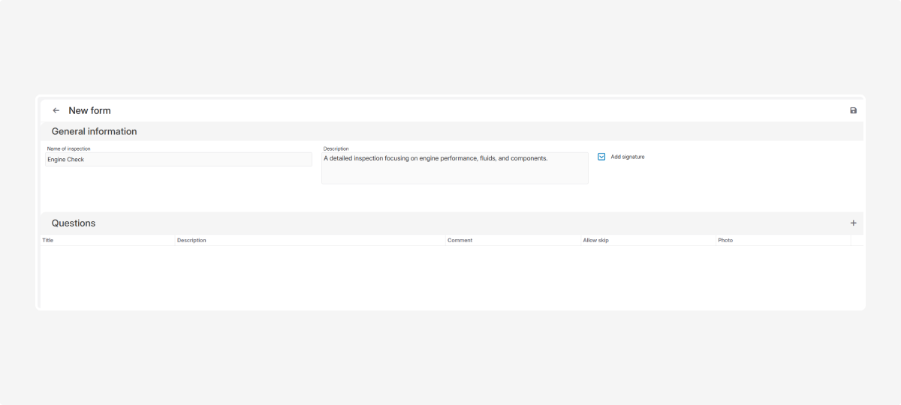The image size is (901, 405).
Task: Select the Comment column header
Action: pos(460,240)
